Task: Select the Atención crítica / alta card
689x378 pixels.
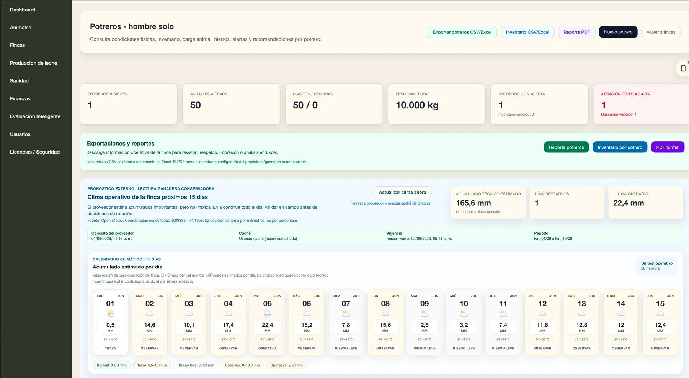Action: tap(641, 104)
